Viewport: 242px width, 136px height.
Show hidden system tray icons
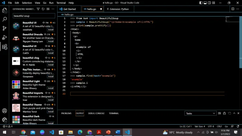(198, 132)
